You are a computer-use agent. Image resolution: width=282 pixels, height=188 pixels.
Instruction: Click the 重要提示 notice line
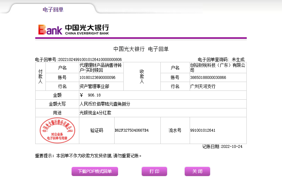tap(88, 156)
